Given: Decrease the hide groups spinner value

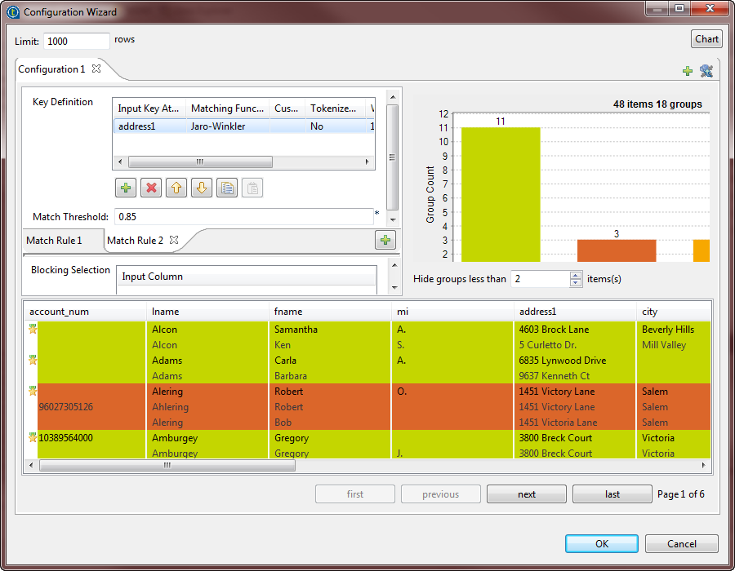Looking at the screenshot, I should point(576,283).
